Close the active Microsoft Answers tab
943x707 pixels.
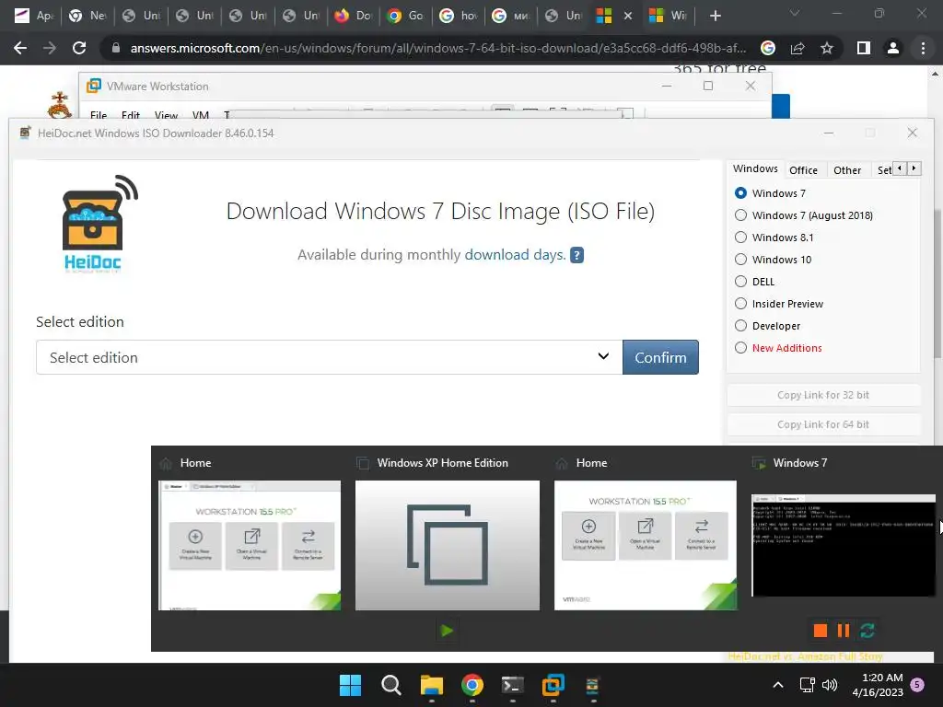coord(628,16)
